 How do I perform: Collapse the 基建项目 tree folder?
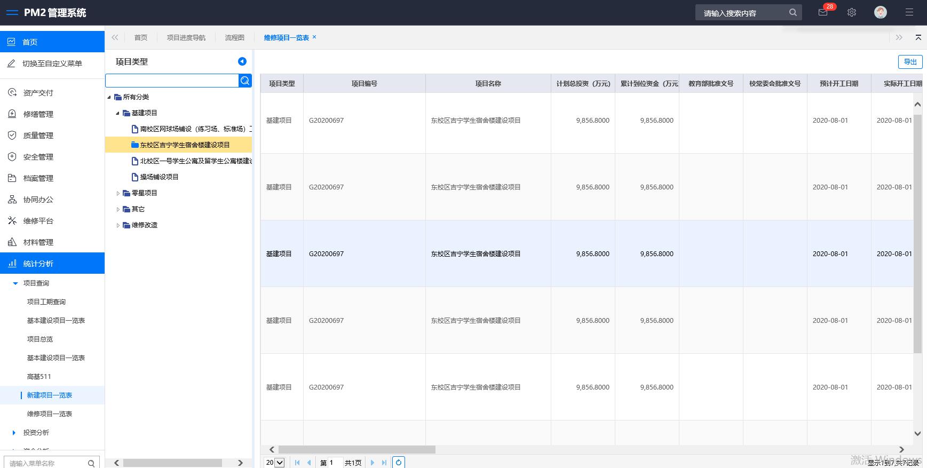coord(118,113)
